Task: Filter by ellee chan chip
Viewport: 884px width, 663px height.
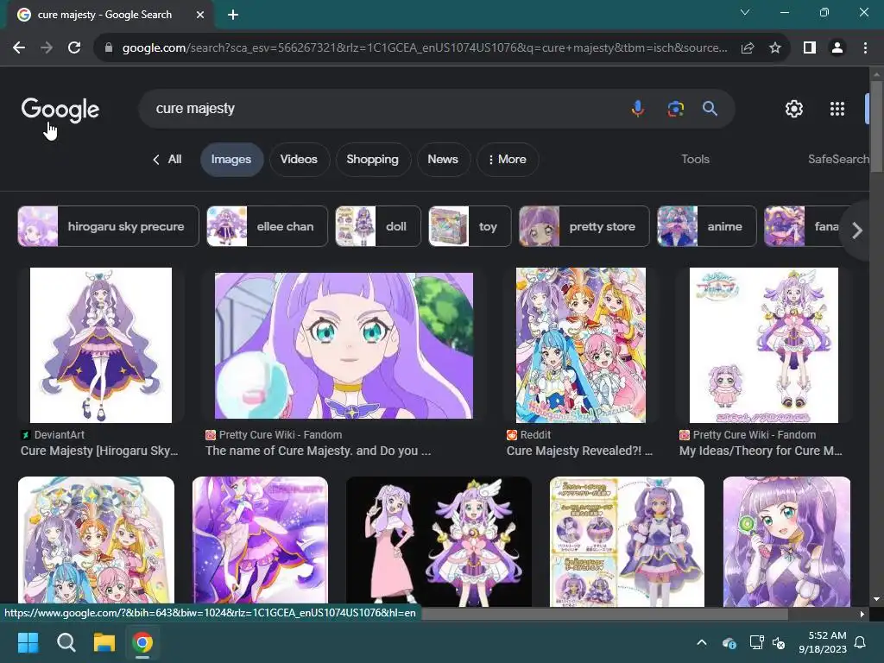Action: pos(268,226)
